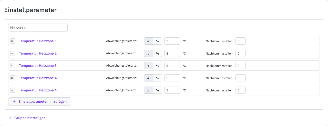Image resolution: width=328 pixels, height=126 pixels.
Task: Open the Temperatur Heizzone 1 parameter link
Action: [38, 41]
